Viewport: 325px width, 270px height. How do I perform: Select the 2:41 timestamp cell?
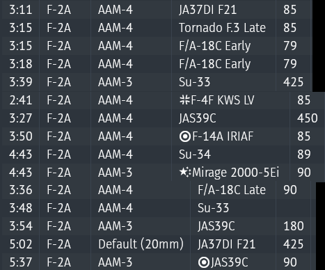[21, 100]
